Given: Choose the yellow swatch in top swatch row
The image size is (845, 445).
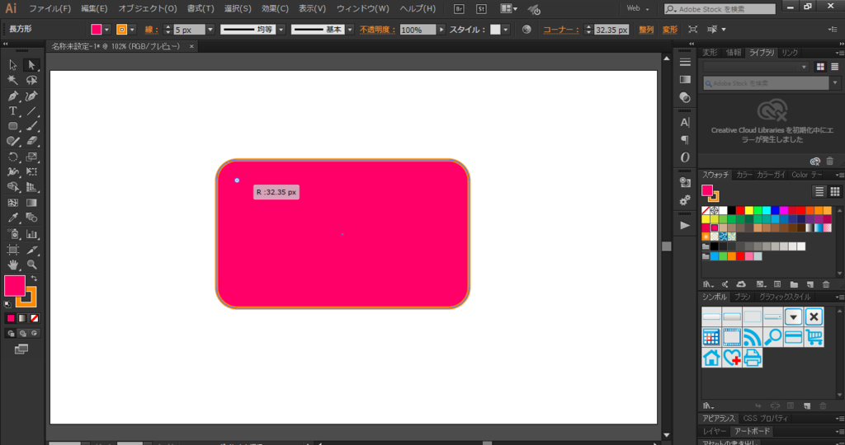Looking at the screenshot, I should 749,210.
